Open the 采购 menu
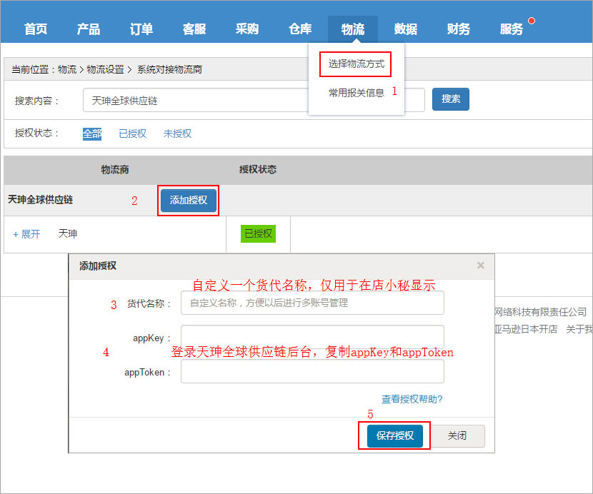Image resolution: width=593 pixels, height=494 pixels. [x=247, y=29]
